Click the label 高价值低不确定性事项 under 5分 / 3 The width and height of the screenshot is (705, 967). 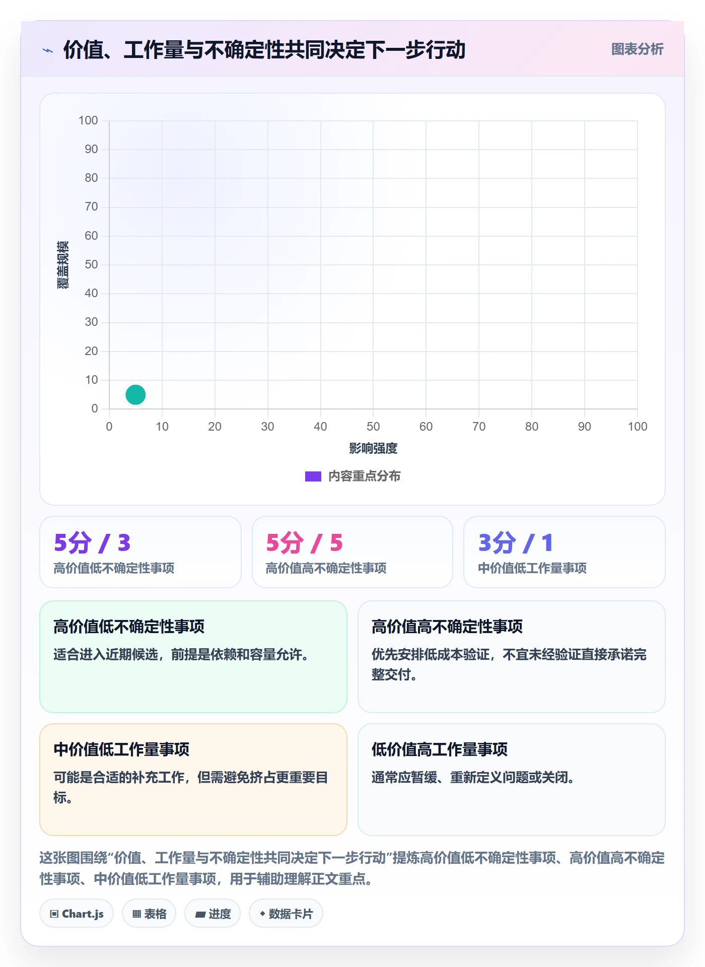[114, 568]
